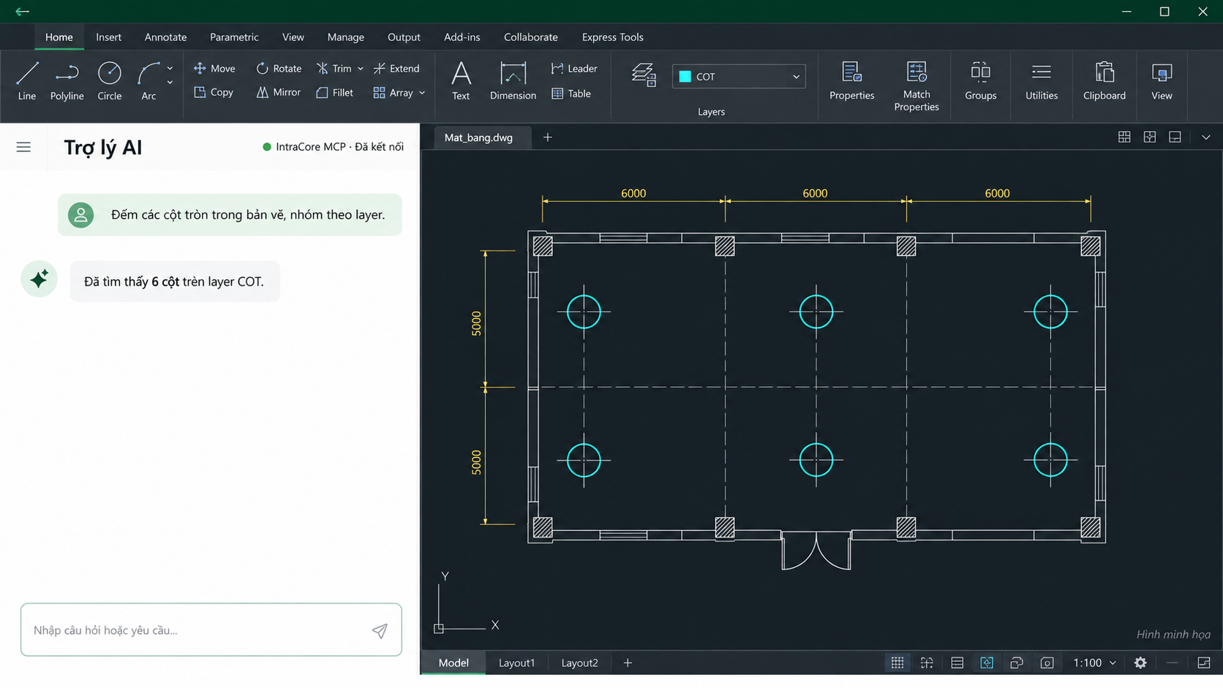The height and width of the screenshot is (688, 1223).
Task: Click the Move command
Action: 214,68
